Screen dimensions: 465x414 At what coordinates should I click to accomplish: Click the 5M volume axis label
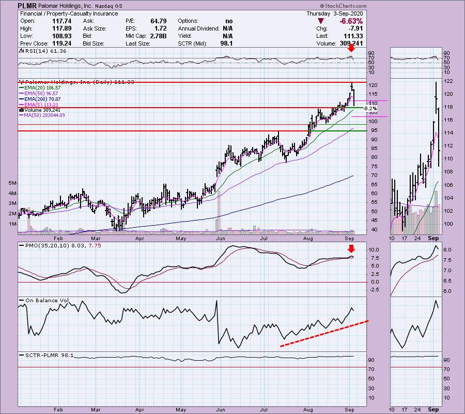(x=12, y=183)
